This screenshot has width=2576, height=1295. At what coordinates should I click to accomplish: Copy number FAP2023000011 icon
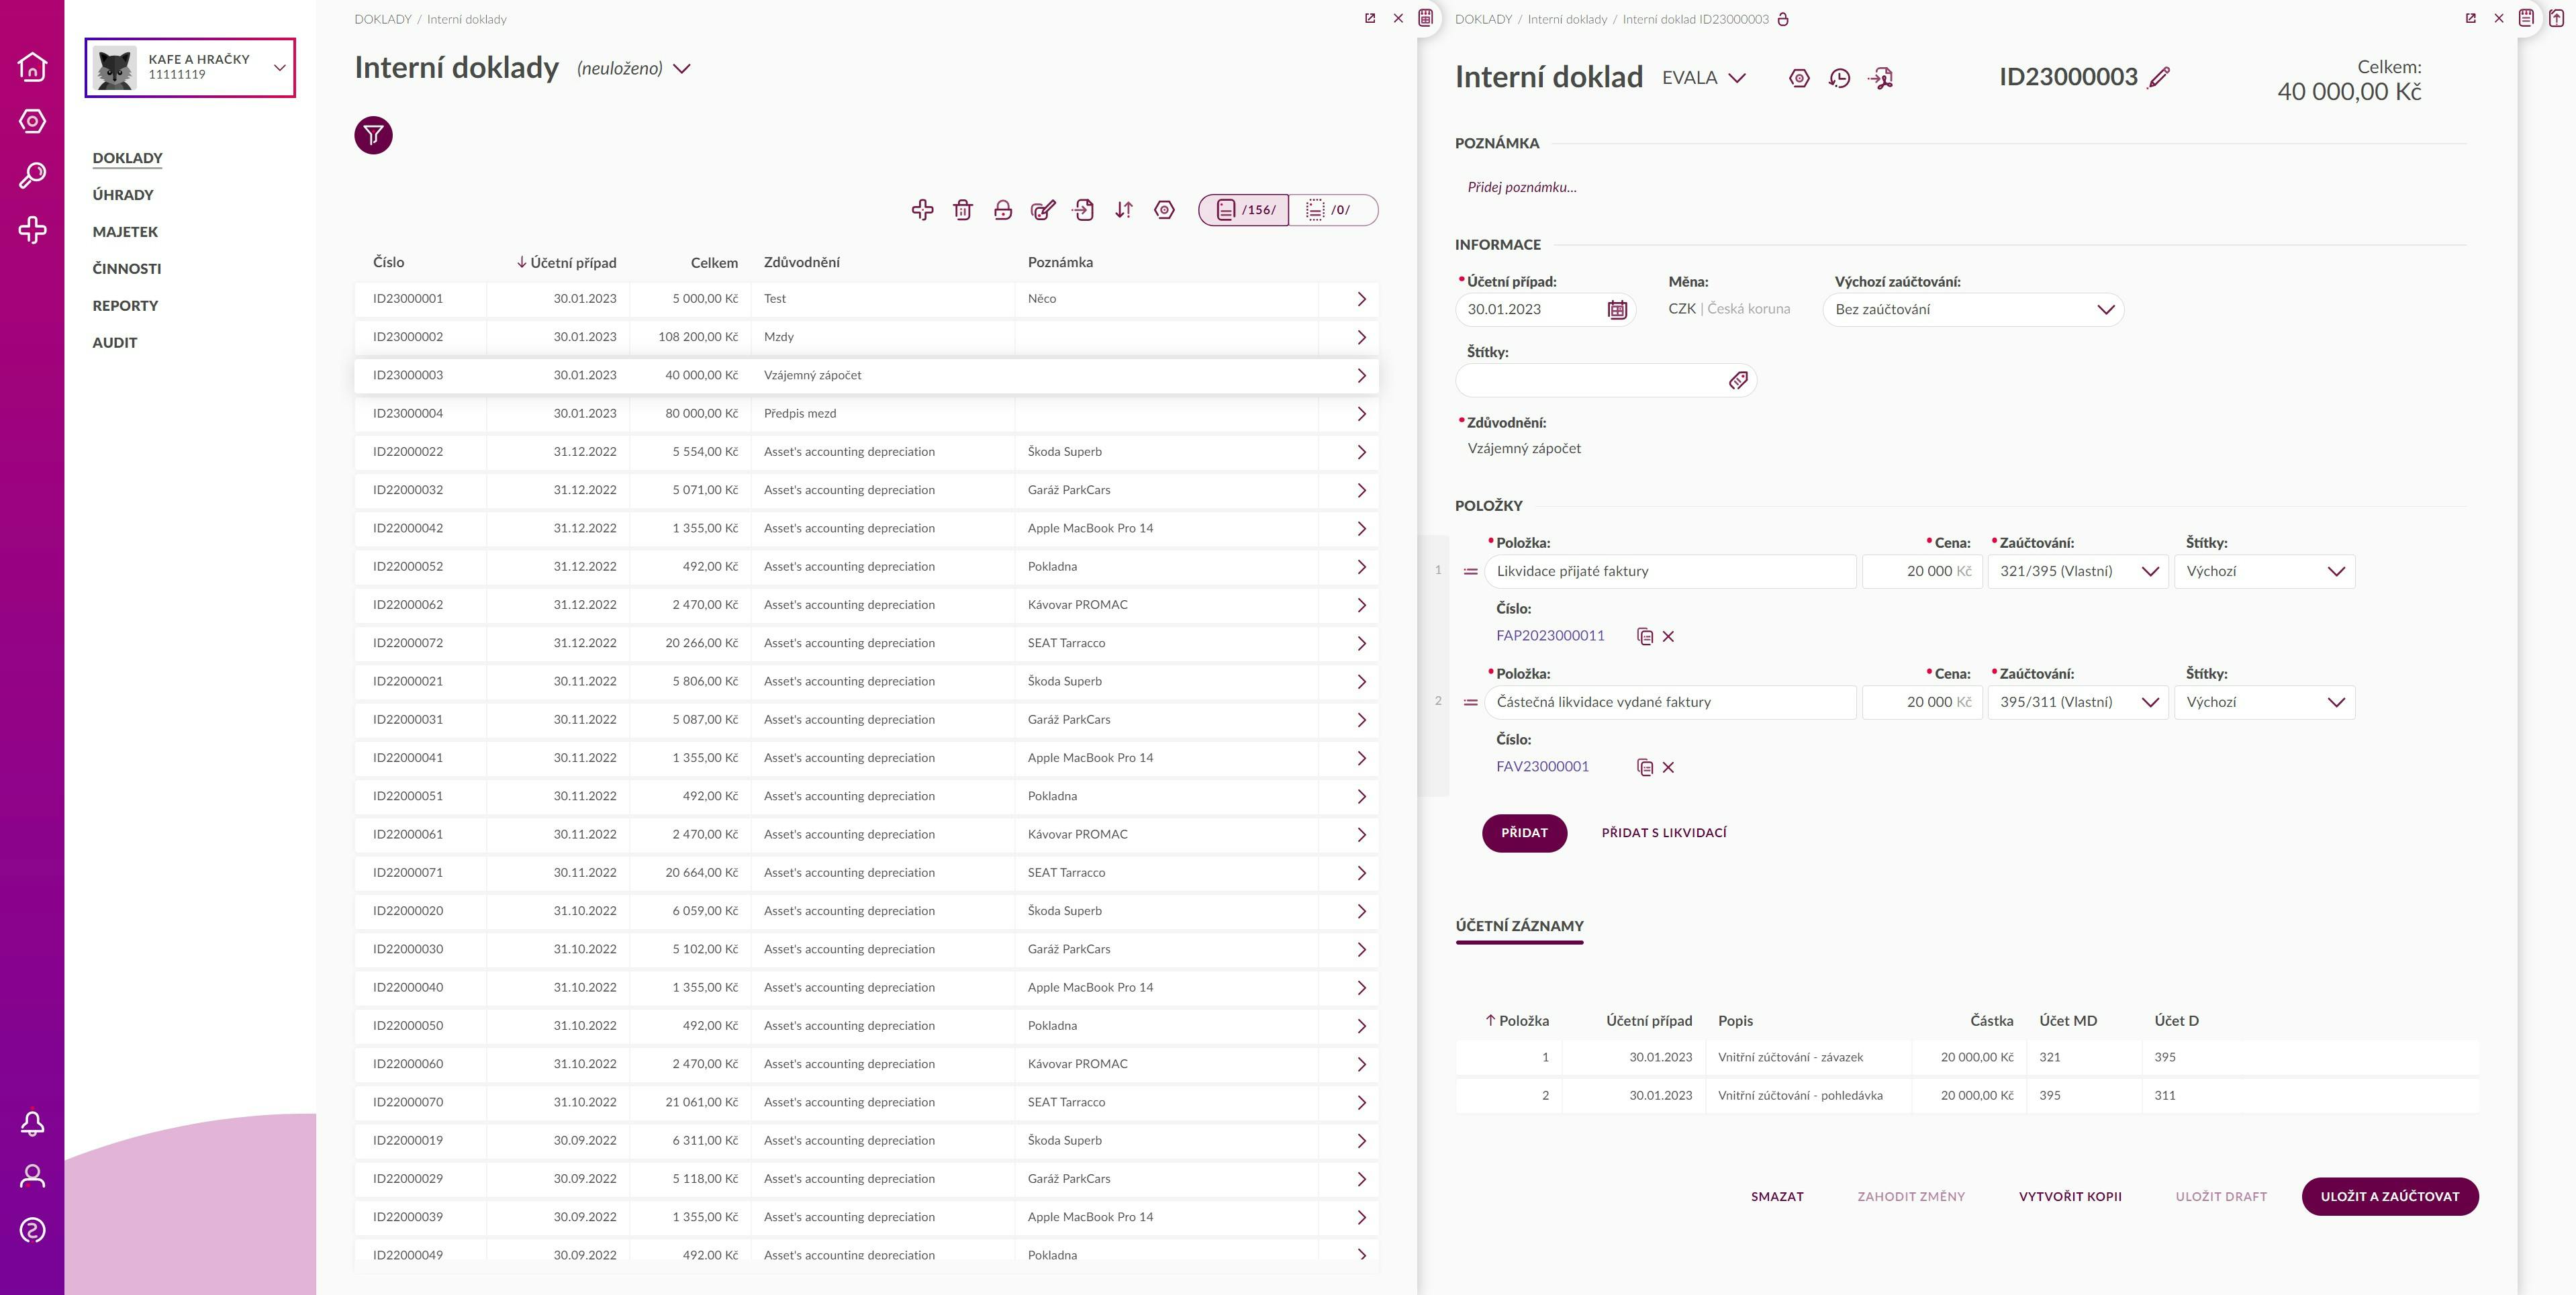[1644, 636]
